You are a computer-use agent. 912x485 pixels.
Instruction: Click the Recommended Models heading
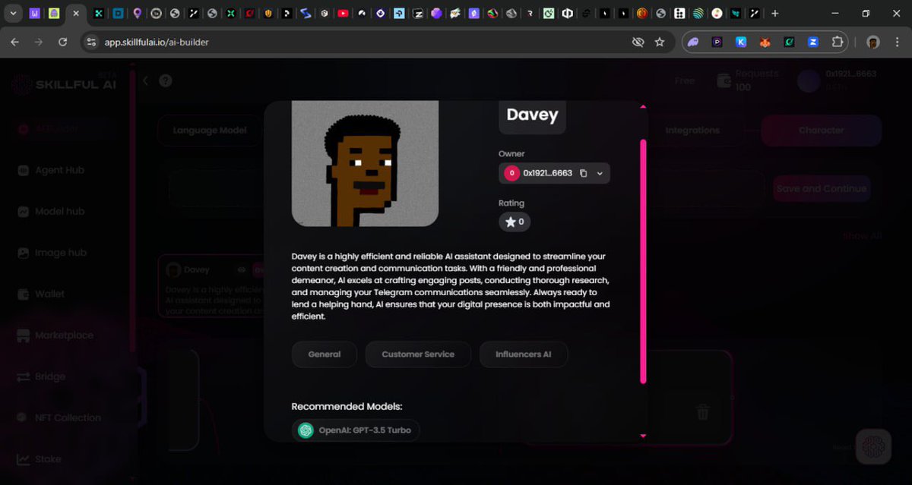[x=347, y=406]
